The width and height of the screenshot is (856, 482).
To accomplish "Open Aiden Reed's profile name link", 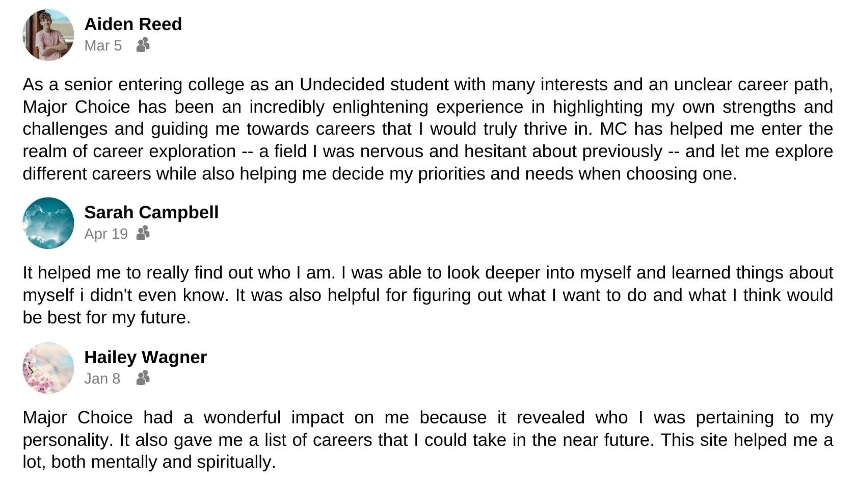I will (133, 24).
